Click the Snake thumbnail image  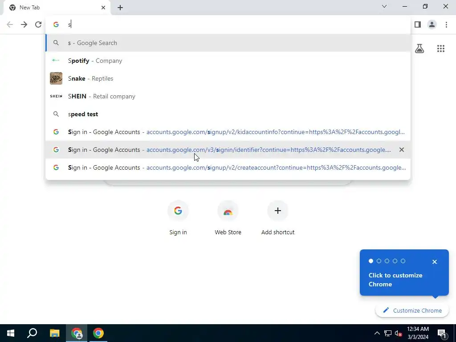56,78
